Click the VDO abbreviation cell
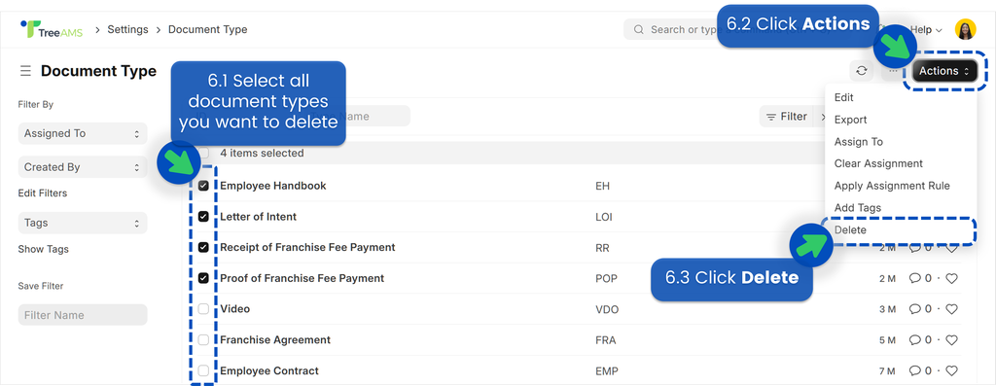Viewport: 996px width, 386px height. pos(607,310)
